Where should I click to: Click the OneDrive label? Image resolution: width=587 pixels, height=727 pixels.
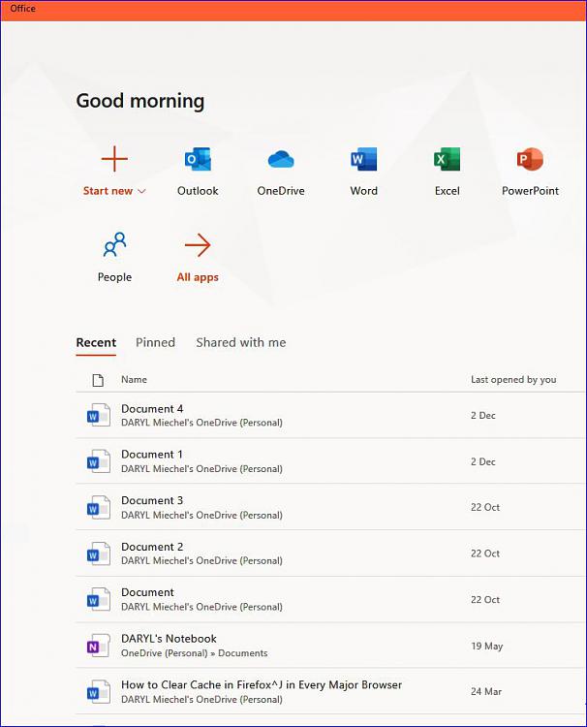tap(281, 191)
